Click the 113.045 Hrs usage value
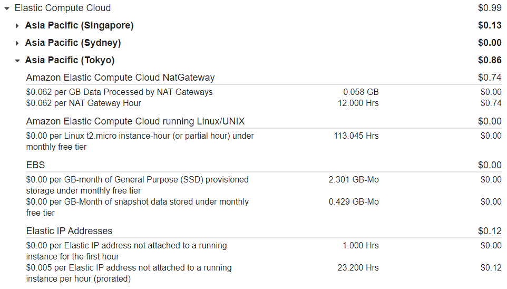 [x=356, y=136]
